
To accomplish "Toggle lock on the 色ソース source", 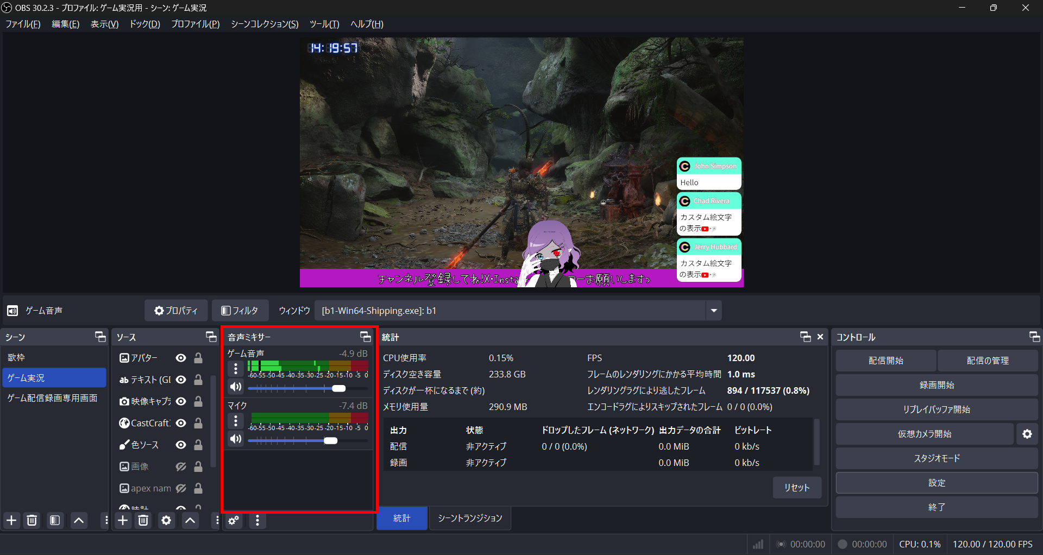I will point(198,445).
